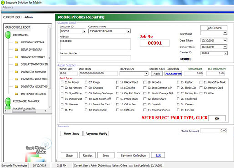This screenshot has height=168, width=234.
Task: Check 21. Water Damage N/P
Action: pos(145,93)
